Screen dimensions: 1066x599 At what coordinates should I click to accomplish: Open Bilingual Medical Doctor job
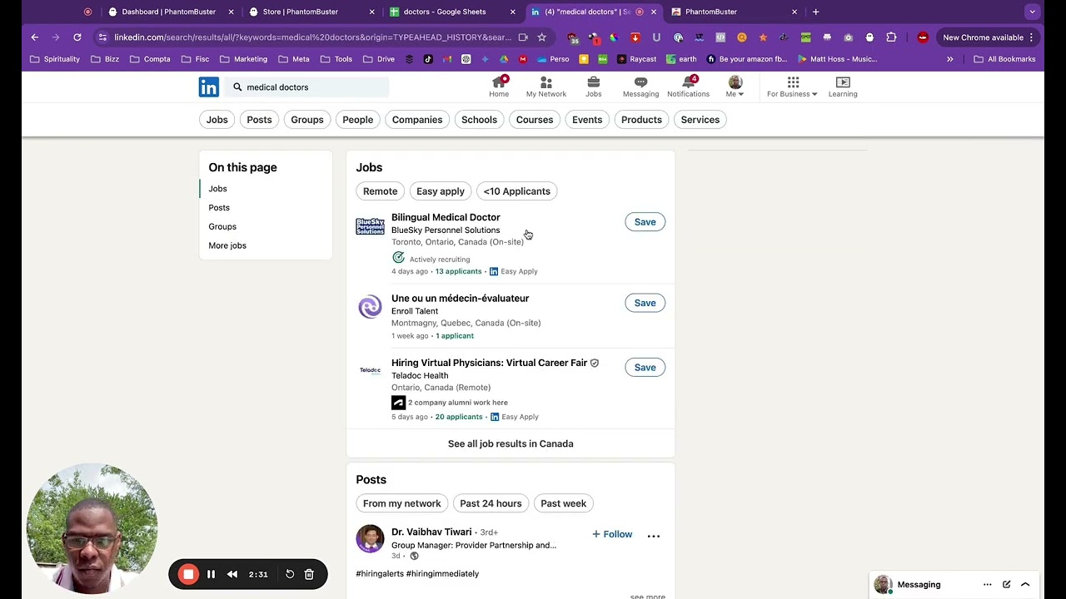tap(446, 217)
